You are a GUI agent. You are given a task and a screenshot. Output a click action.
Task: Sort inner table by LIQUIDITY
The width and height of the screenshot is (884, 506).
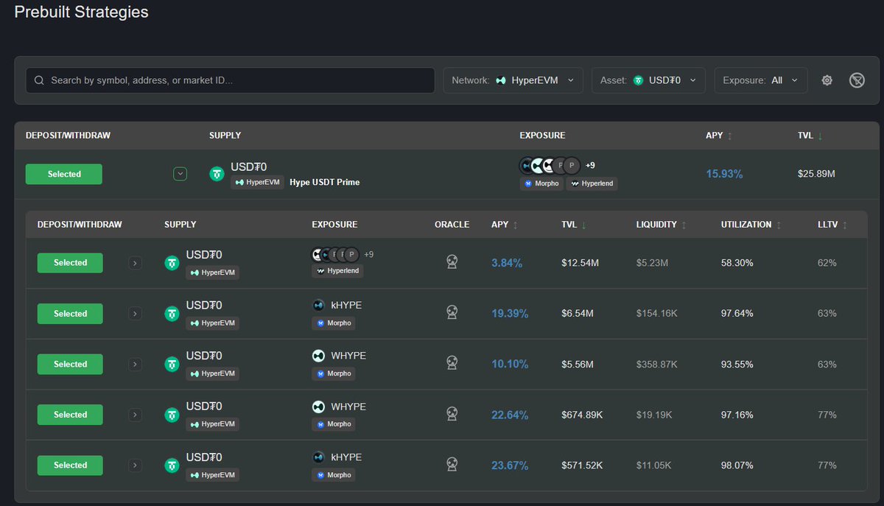pyautogui.click(x=662, y=225)
